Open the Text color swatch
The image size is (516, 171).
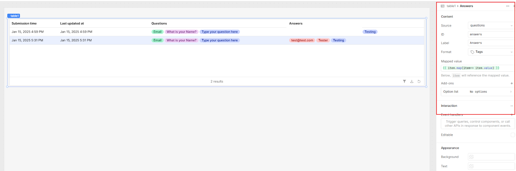pyautogui.click(x=471, y=166)
